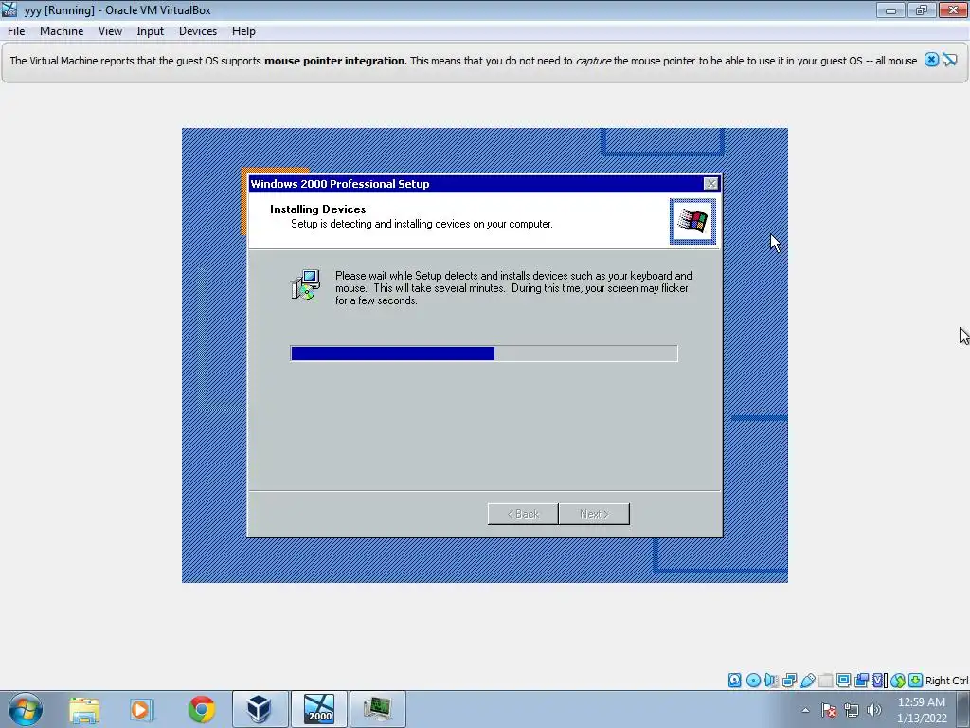Image resolution: width=970 pixels, height=728 pixels.
Task: Close the Windows 2000 Professional Setup dialog
Action: (710, 183)
